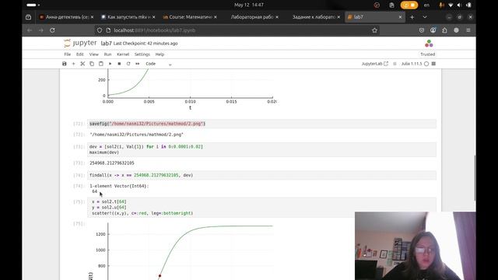Open the Settings menu
This screenshot has height=280, width=498.
[142, 54]
